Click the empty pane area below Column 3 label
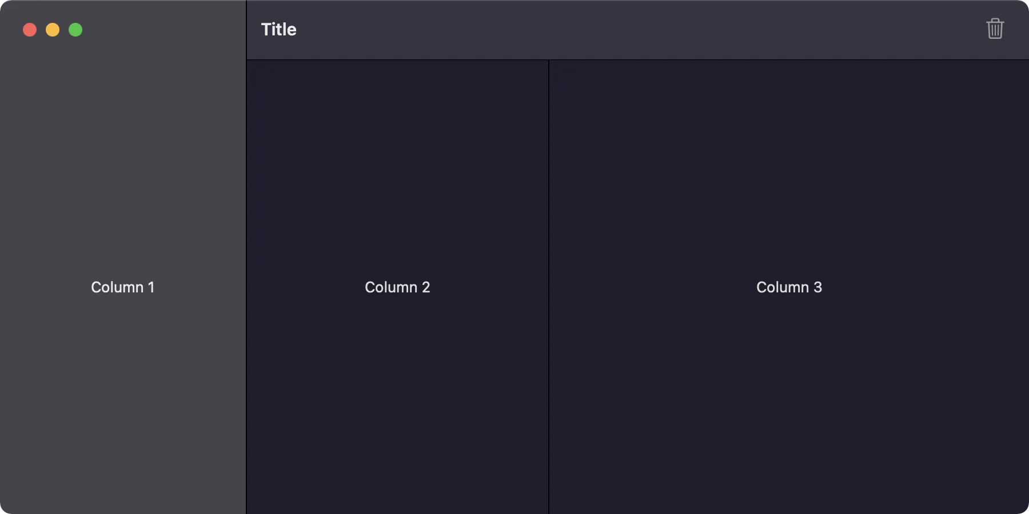The width and height of the screenshot is (1029, 514). click(789, 411)
